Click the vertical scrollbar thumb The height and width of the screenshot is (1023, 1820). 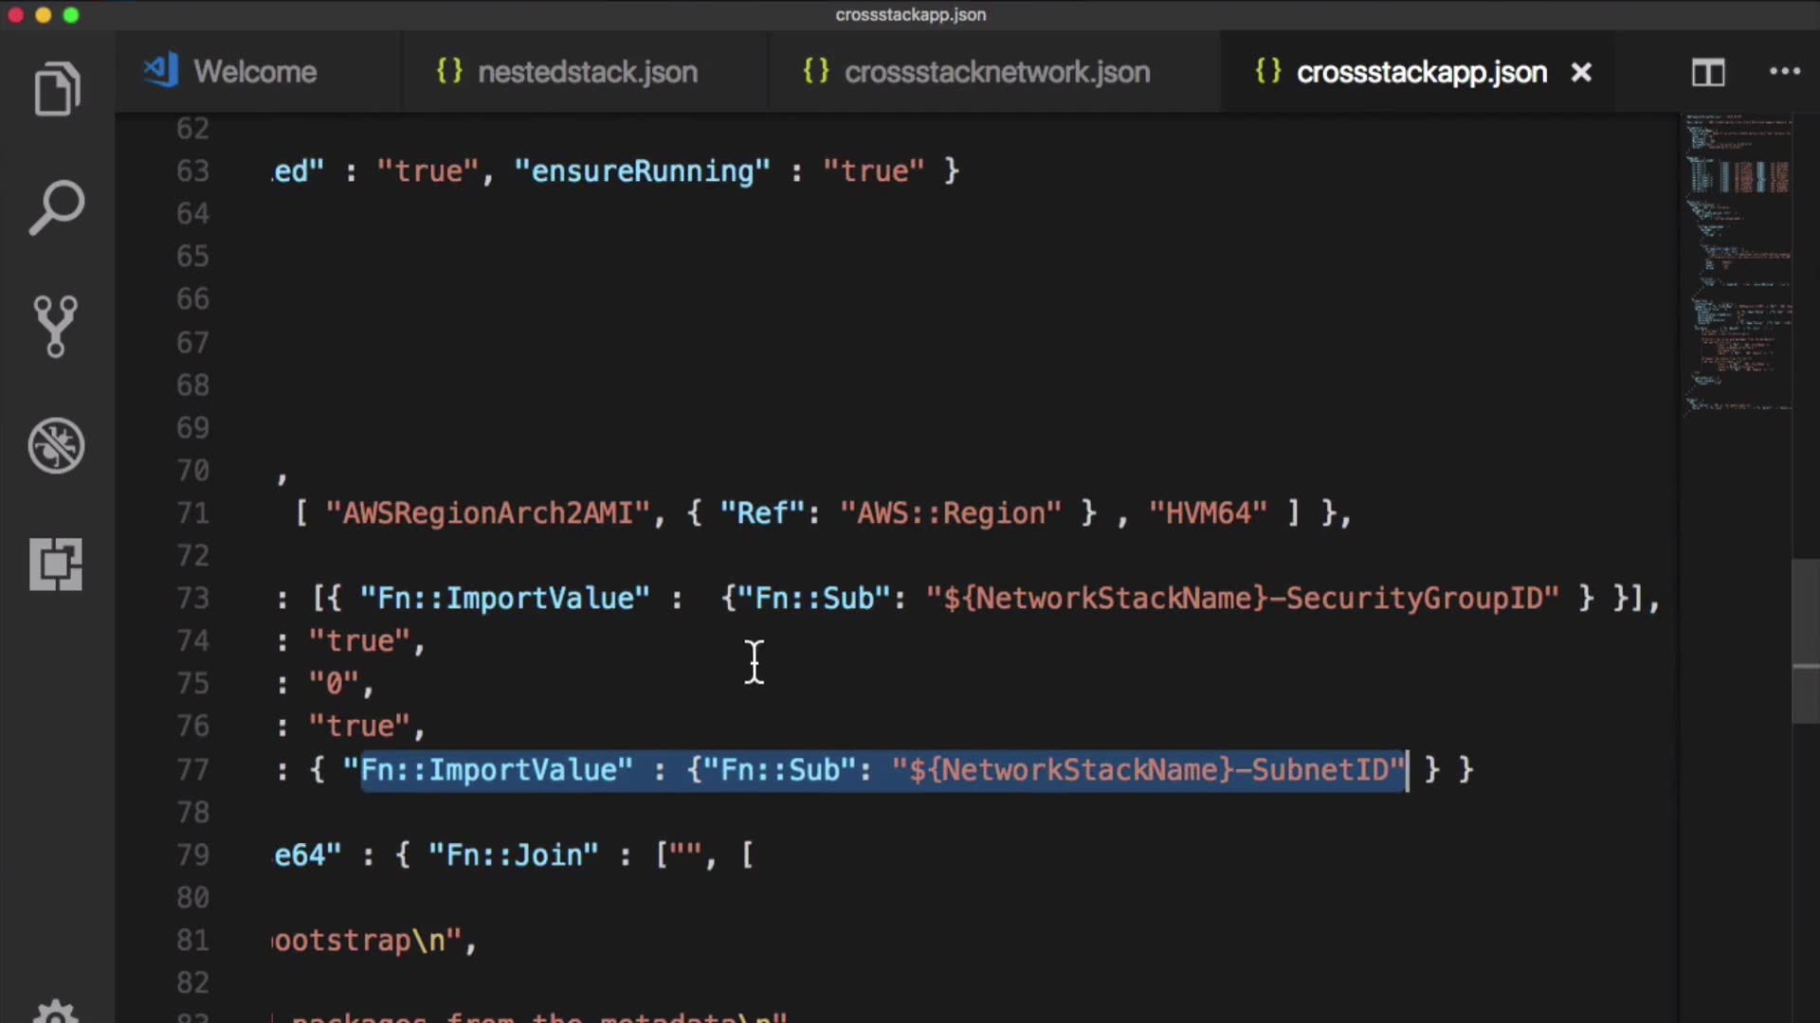(x=1805, y=641)
